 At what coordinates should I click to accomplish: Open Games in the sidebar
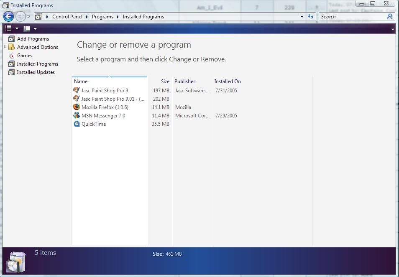(x=24, y=56)
